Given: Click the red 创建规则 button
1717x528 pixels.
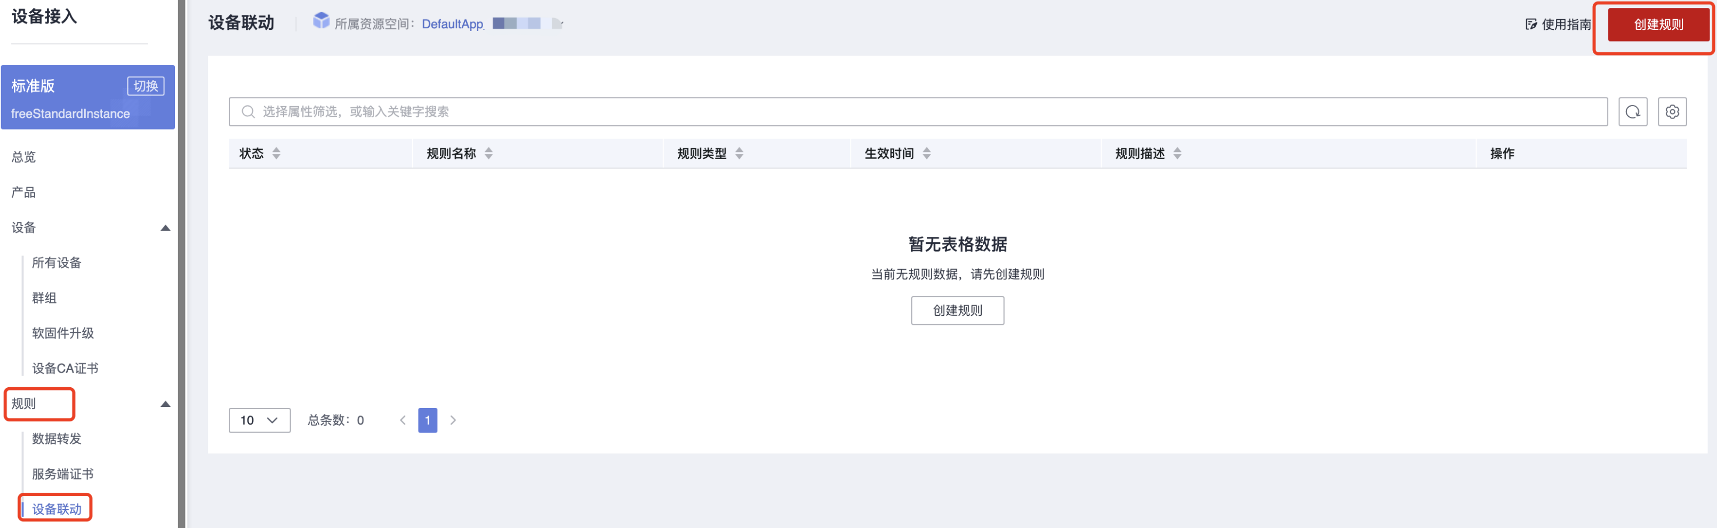Looking at the screenshot, I should click(x=1658, y=25).
